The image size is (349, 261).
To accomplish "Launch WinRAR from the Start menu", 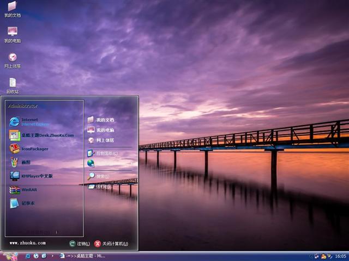I will coord(29,190).
